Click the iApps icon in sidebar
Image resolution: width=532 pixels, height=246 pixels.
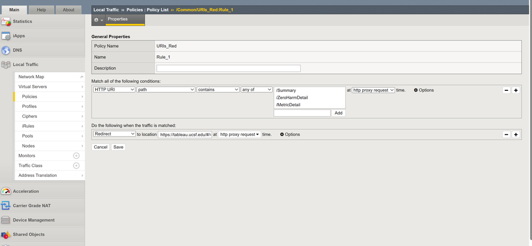[6, 36]
